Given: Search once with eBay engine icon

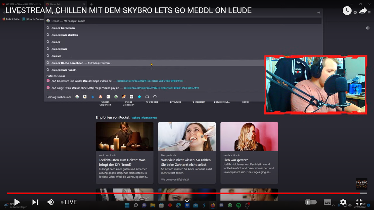Looking at the screenshot, I should pos(108,97).
